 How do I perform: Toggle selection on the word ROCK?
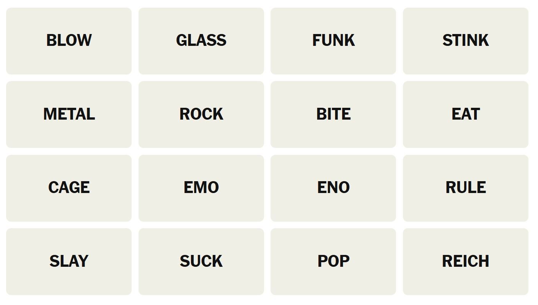pyautogui.click(x=201, y=114)
